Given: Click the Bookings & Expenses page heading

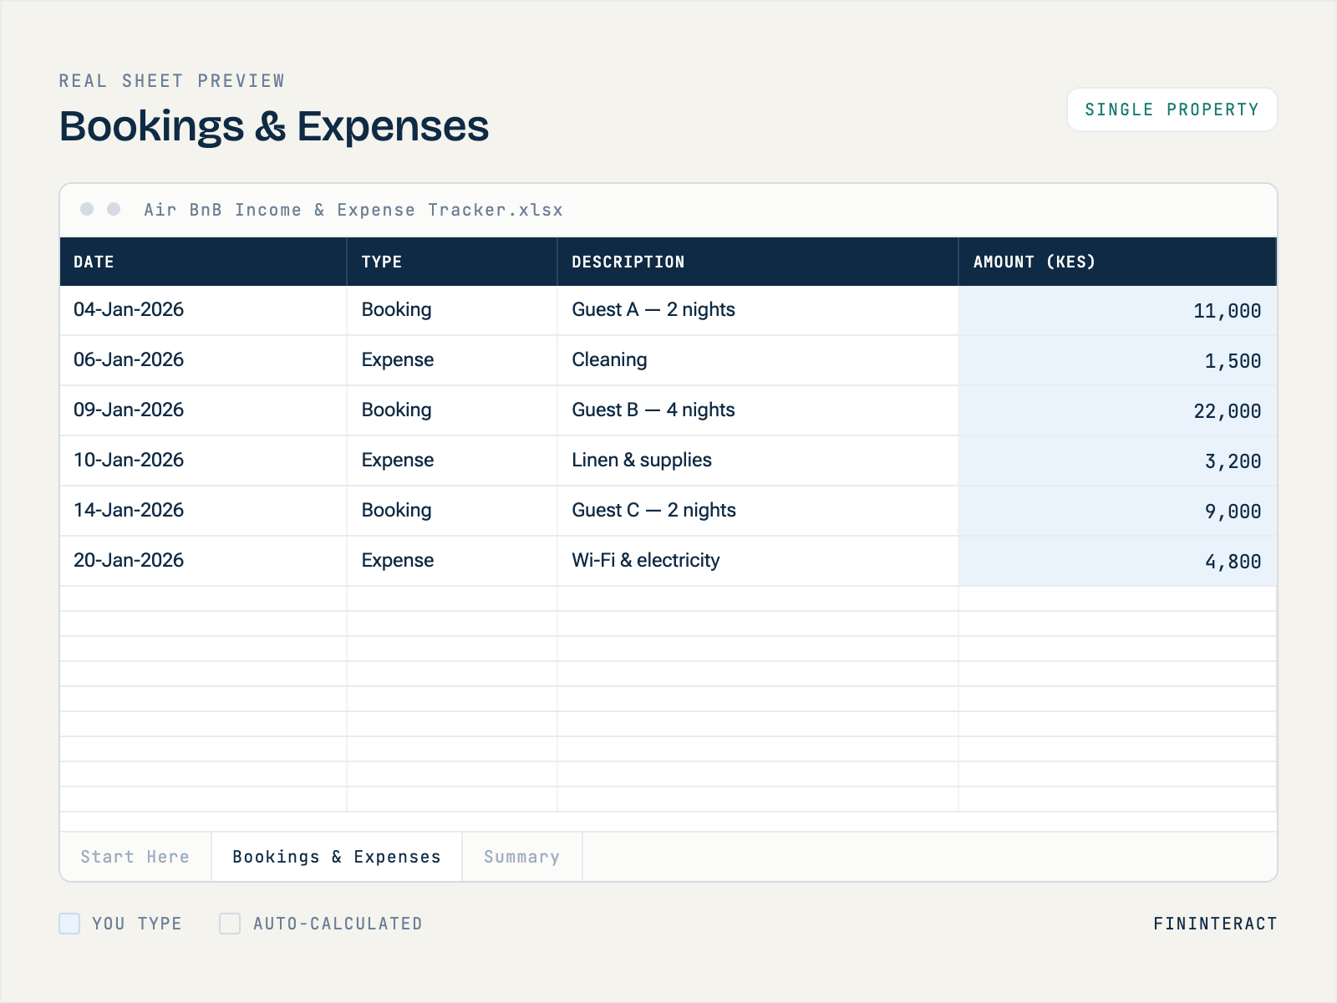Looking at the screenshot, I should tap(274, 126).
